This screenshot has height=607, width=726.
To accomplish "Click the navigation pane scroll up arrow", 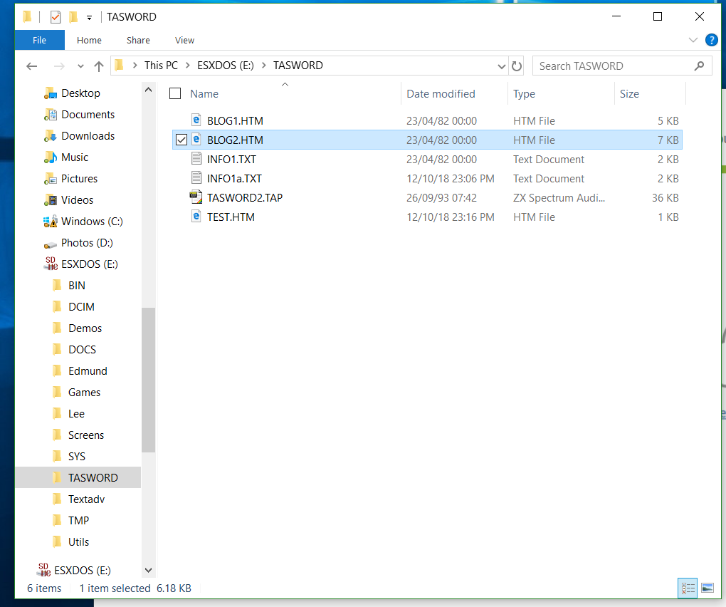I will 148,90.
